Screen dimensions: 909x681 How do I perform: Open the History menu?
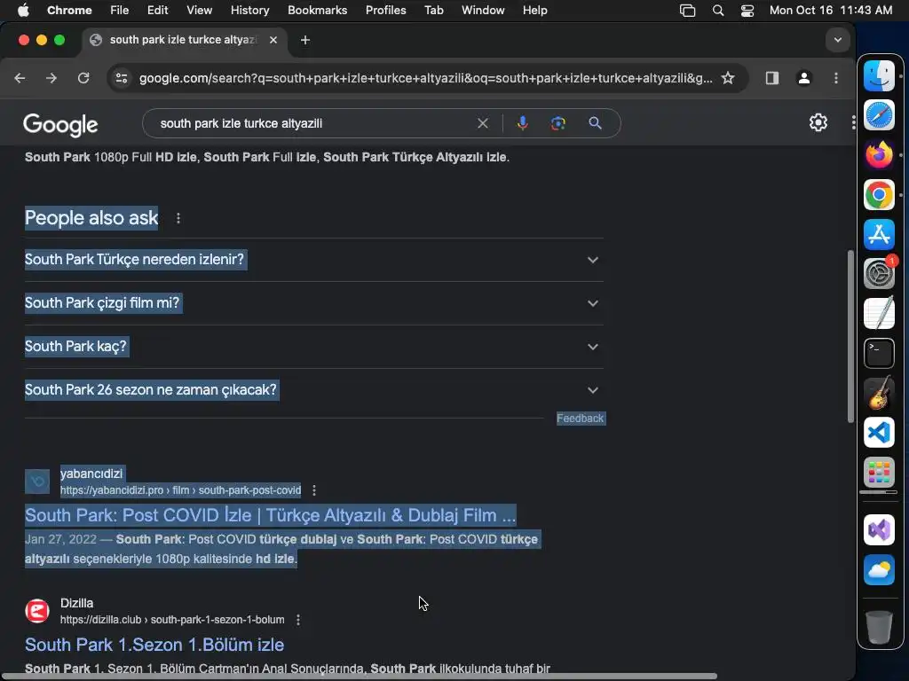tap(249, 11)
